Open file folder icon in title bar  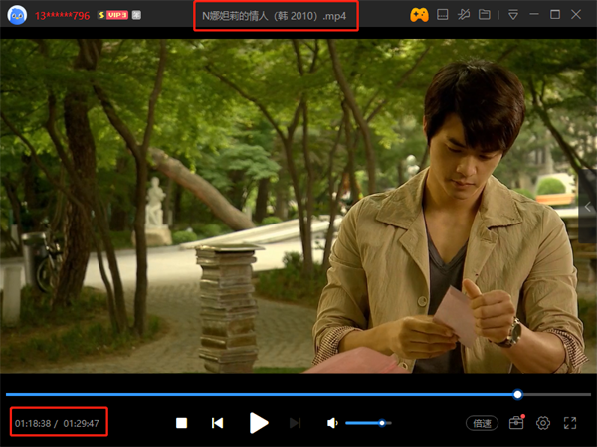(485, 15)
